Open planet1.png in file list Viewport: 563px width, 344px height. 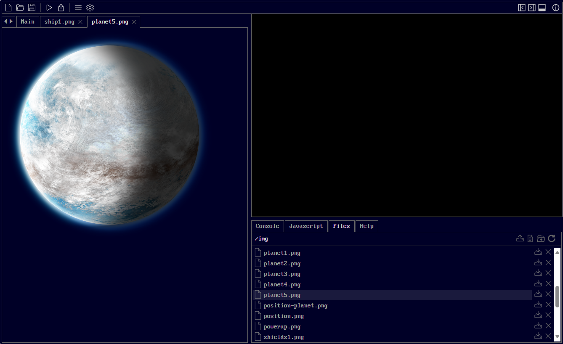coord(393,253)
